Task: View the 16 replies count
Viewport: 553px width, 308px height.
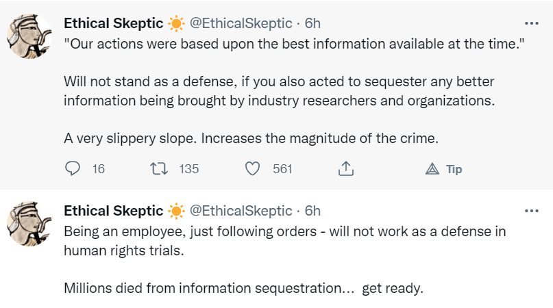Action: click(98, 169)
